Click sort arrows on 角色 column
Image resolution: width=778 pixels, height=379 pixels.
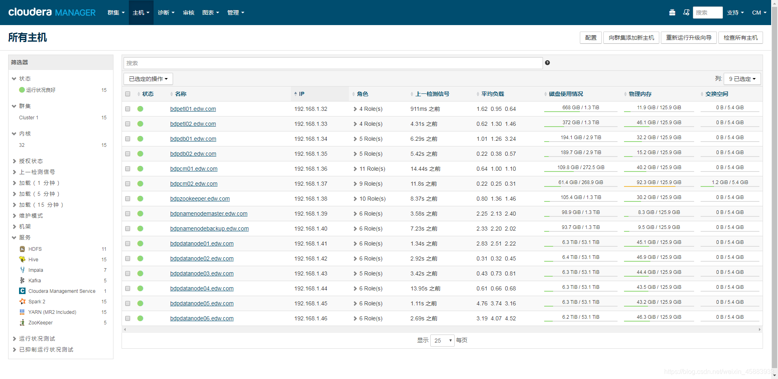tap(353, 94)
